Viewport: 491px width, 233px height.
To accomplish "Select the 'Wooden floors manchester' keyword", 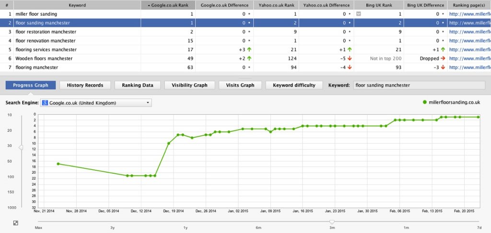I will click(44, 58).
